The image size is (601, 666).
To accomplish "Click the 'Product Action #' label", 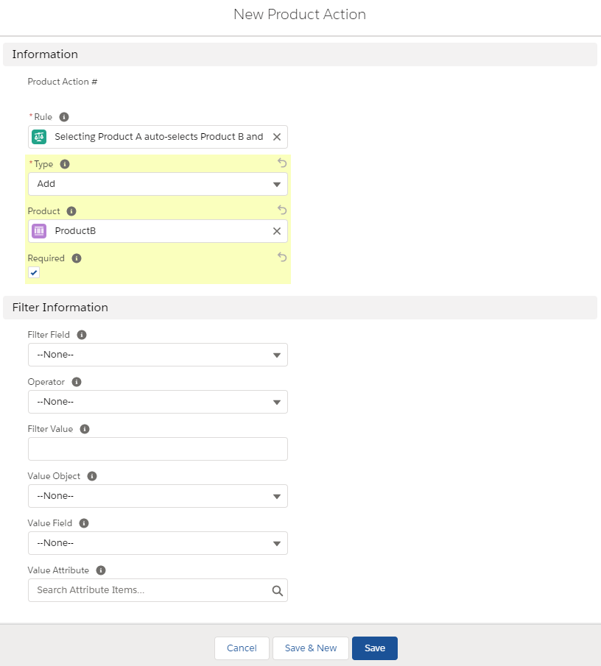I will click(x=63, y=82).
